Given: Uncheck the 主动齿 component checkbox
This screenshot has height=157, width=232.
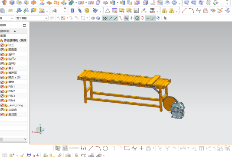Looking at the screenshot, I should point(2,114).
